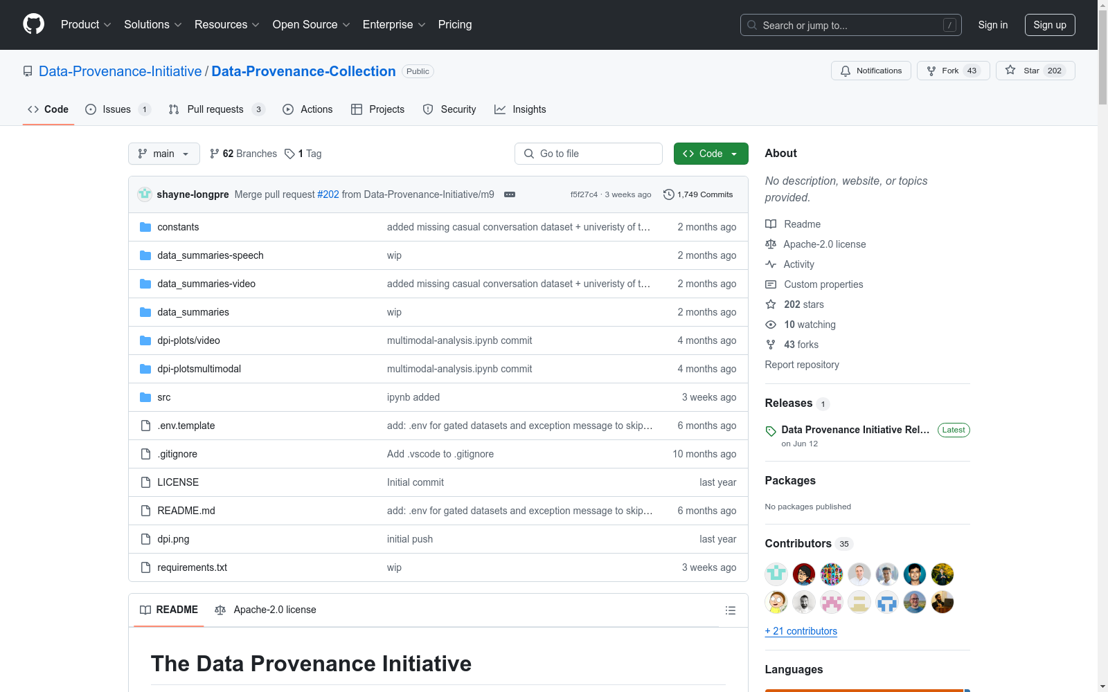
Task: Open the green Code dropdown button
Action: tap(711, 154)
